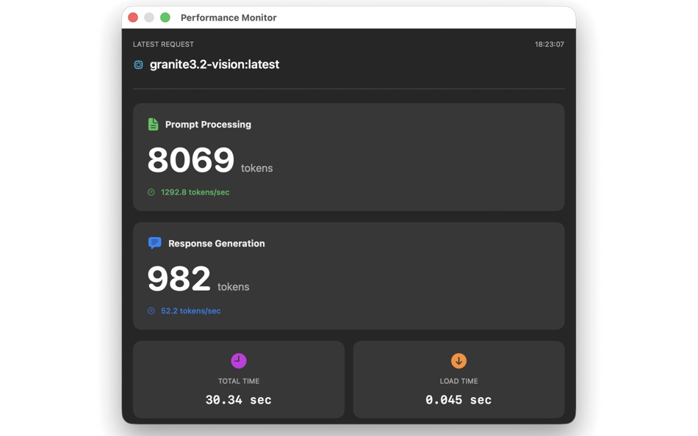Open the Prompt Processing card
This screenshot has height=436, width=698.
pyautogui.click(x=348, y=156)
